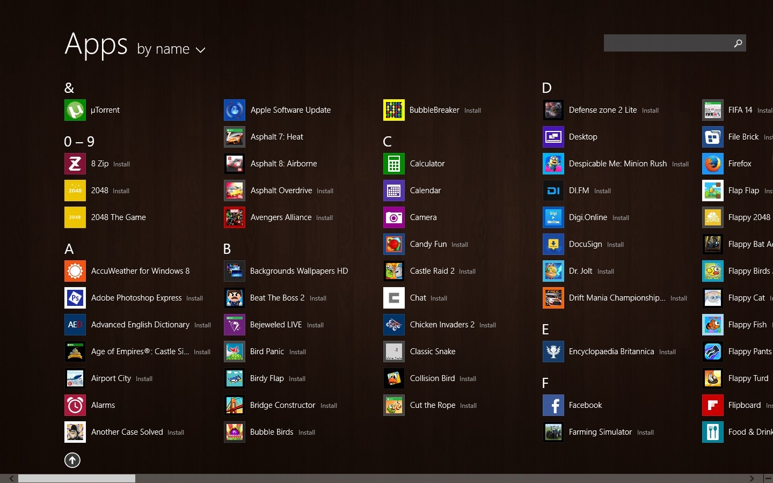Click the search magnifier button
This screenshot has width=773, height=483.
[739, 43]
